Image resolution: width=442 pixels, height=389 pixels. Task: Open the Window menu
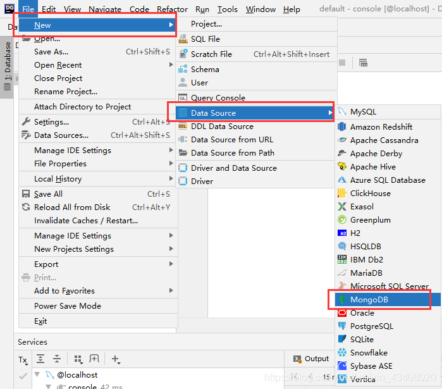click(261, 9)
